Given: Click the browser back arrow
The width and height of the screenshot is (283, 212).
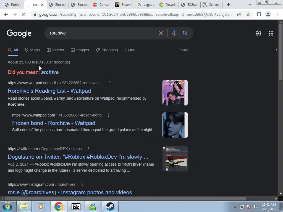Looking at the screenshot, I should coord(6,14).
